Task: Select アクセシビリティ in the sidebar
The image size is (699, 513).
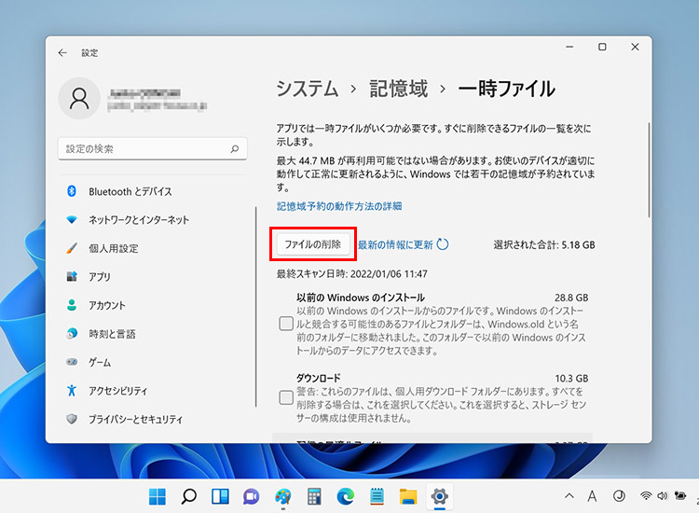Action: point(117,391)
